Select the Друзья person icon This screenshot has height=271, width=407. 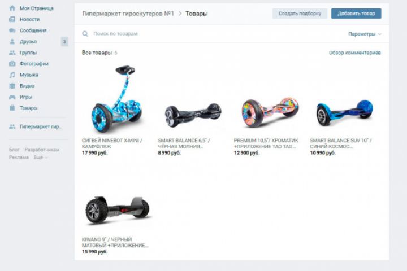click(x=12, y=41)
